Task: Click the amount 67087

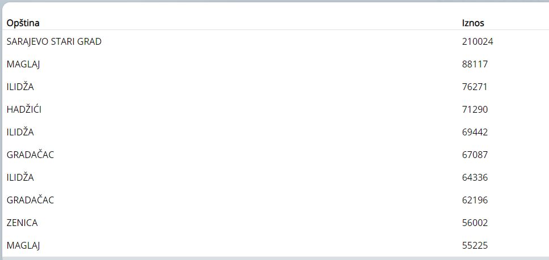Action: coord(475,155)
